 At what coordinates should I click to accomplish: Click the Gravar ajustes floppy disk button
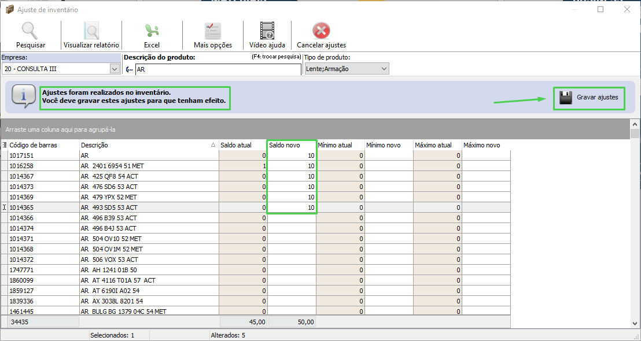(589, 98)
